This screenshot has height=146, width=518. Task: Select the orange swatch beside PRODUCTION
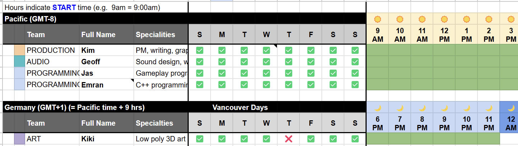pyautogui.click(x=19, y=50)
